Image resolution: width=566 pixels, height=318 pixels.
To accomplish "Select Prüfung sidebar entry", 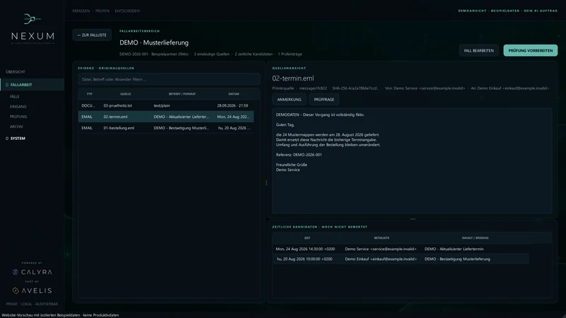I will click(18, 117).
